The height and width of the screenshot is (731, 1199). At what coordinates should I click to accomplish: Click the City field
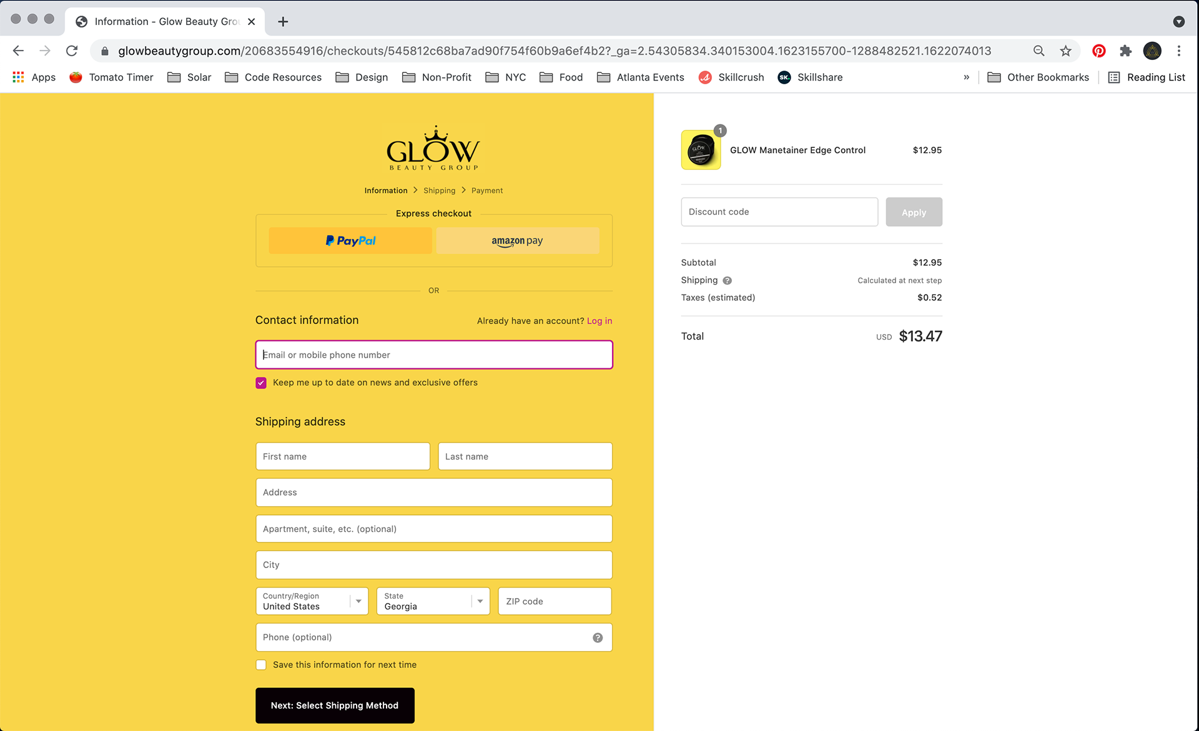[434, 565]
